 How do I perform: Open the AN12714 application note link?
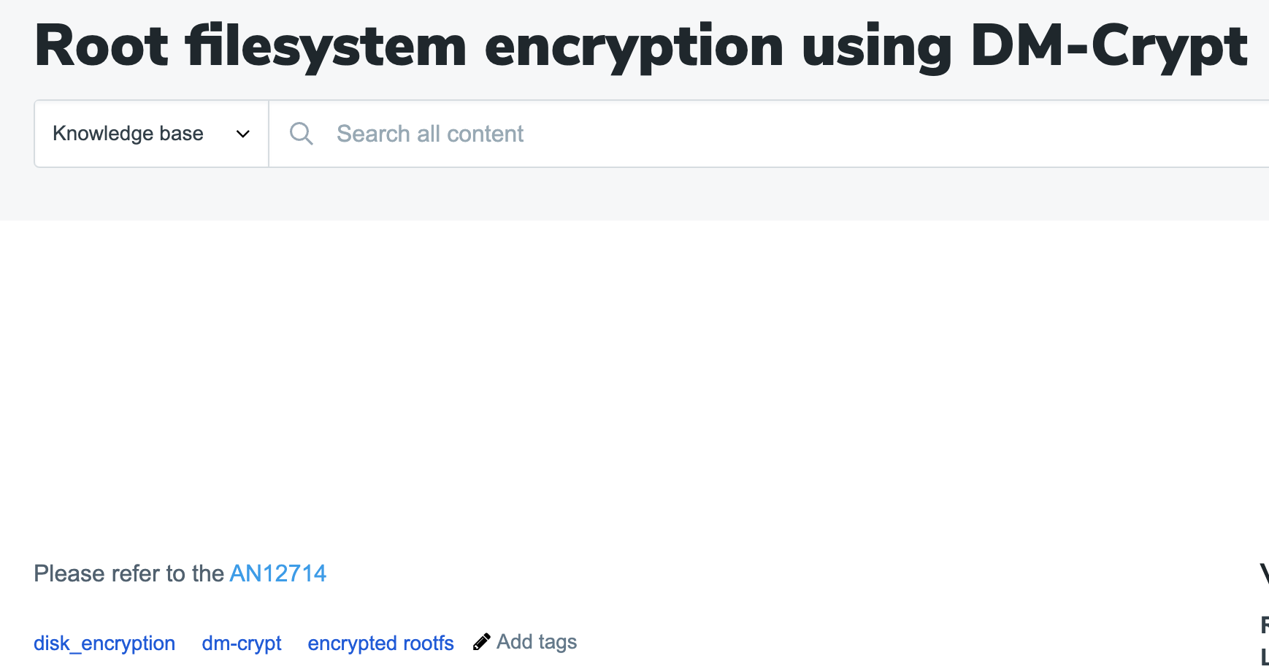click(x=277, y=573)
